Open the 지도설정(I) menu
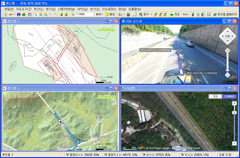The width and height of the screenshot is (240, 158). pyautogui.click(x=109, y=9)
